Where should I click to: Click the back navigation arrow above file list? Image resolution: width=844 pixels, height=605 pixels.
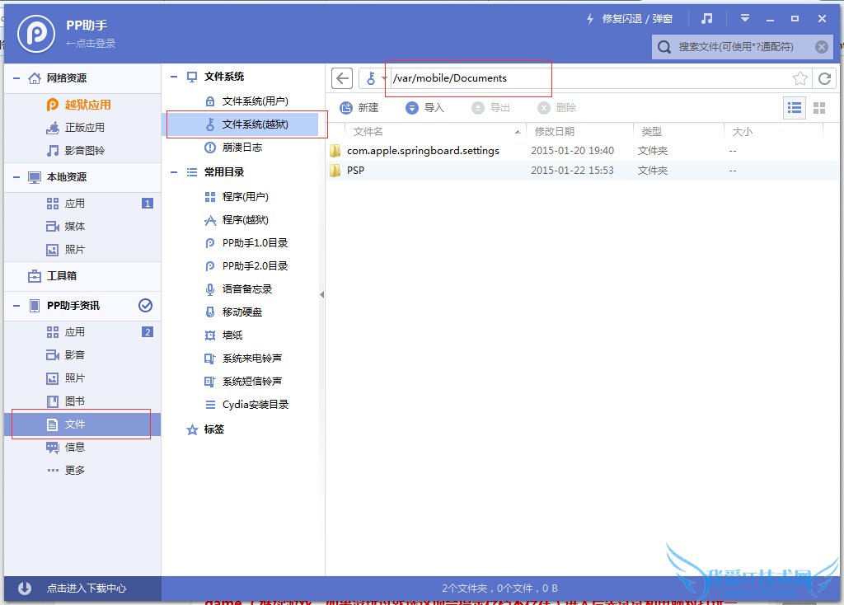(x=343, y=77)
